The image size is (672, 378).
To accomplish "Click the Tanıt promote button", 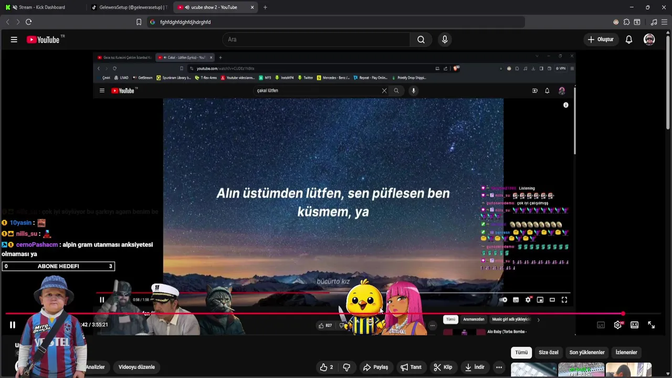I will (x=411, y=367).
